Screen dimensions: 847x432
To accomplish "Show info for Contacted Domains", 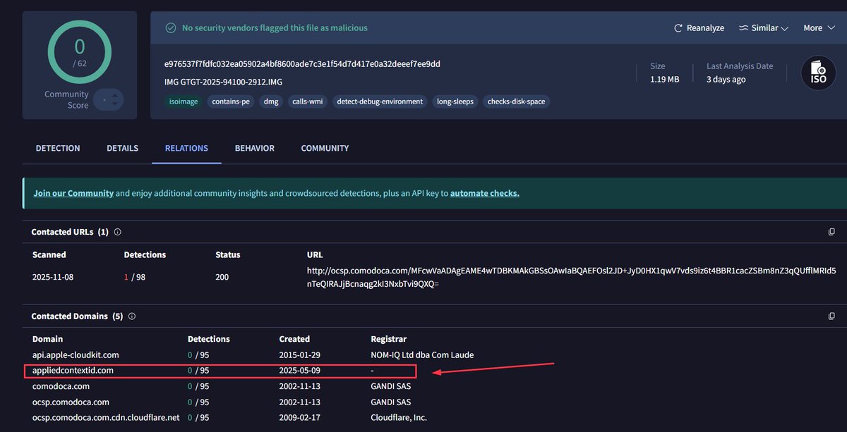I will point(131,316).
